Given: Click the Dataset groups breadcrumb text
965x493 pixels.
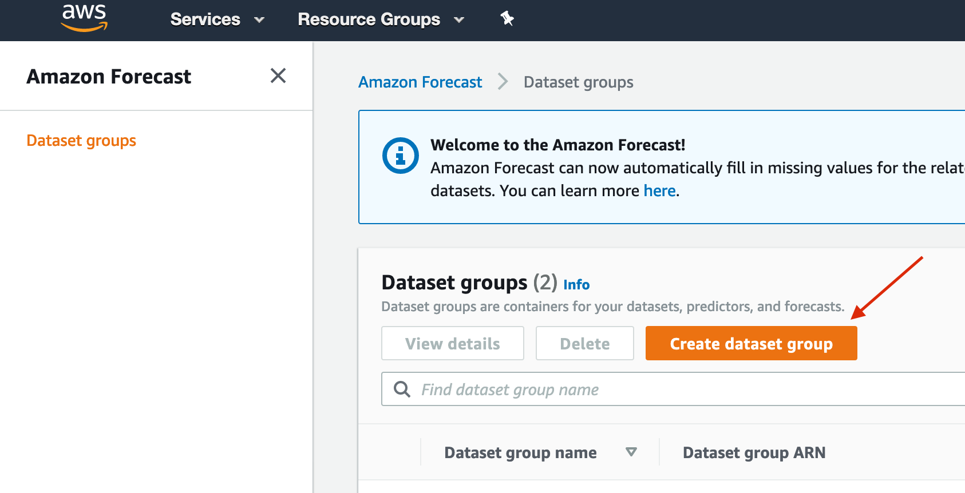Looking at the screenshot, I should (578, 82).
